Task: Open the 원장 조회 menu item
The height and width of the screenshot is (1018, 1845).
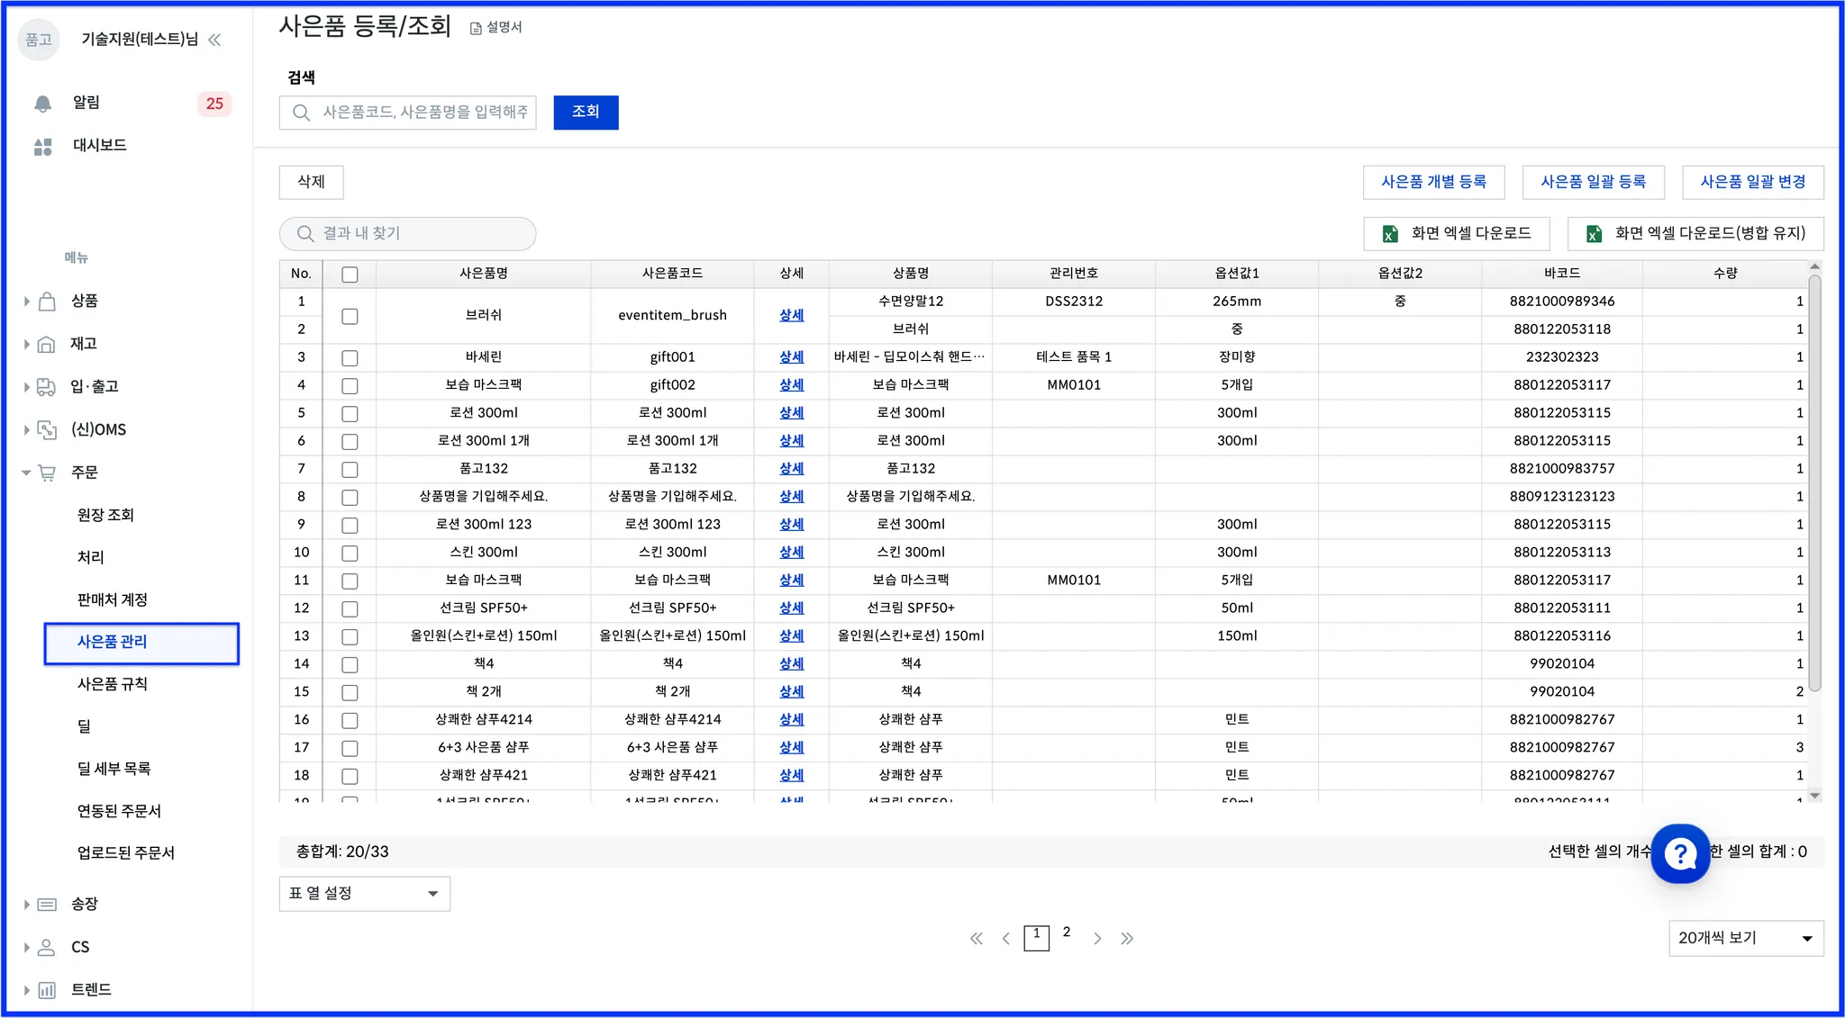Action: tap(105, 515)
